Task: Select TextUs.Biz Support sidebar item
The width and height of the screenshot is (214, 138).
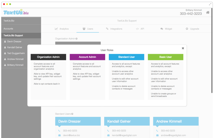Action: (x=21, y=35)
